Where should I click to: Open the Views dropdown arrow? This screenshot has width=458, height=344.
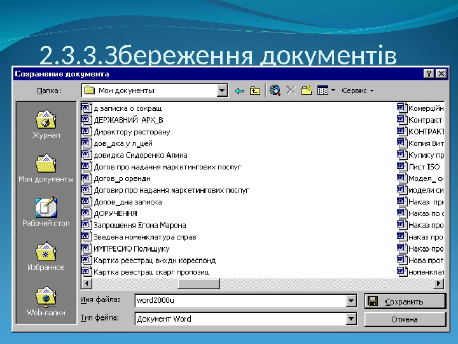coord(333,90)
